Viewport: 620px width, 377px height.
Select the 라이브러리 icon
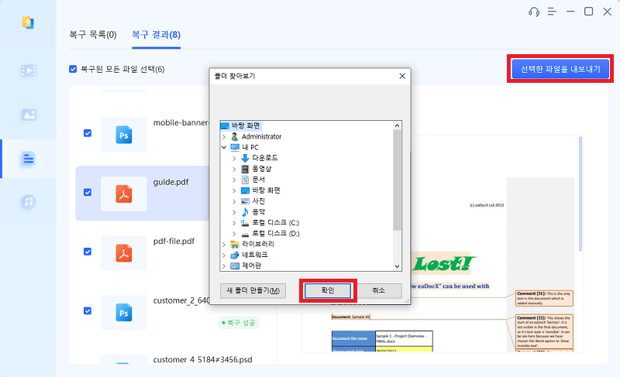point(235,245)
